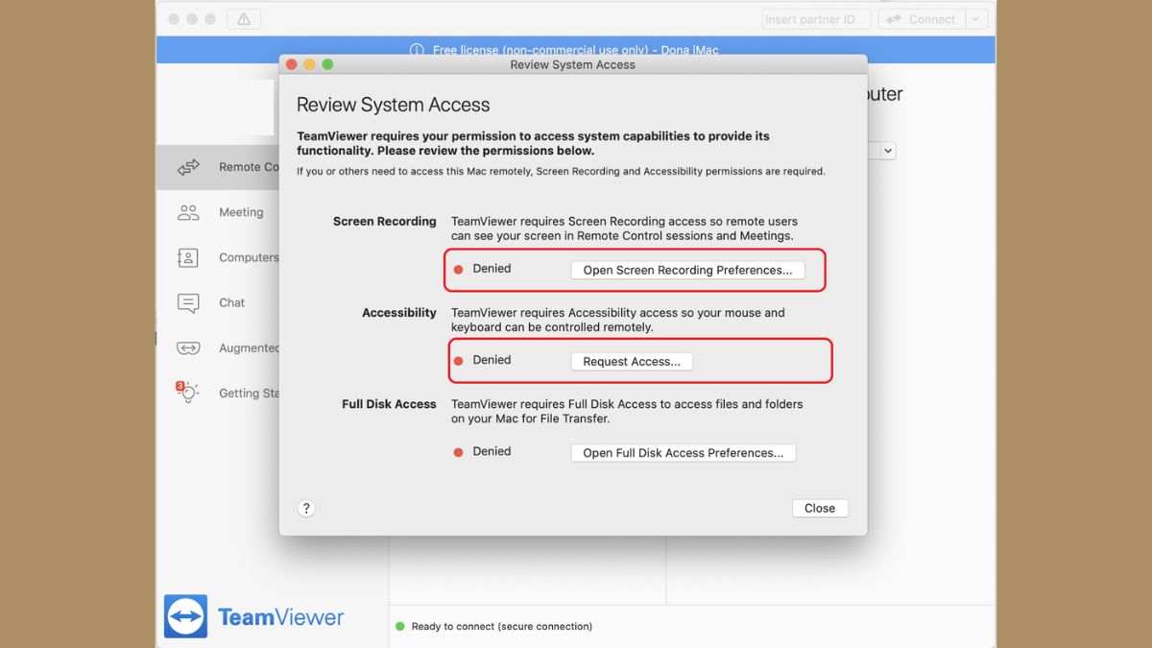Image resolution: width=1152 pixels, height=648 pixels.
Task: Click the green ready status indicator
Action: point(400,626)
